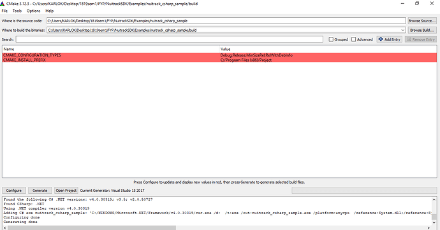Click the Open Project button
The image size is (440, 230).
66,191
